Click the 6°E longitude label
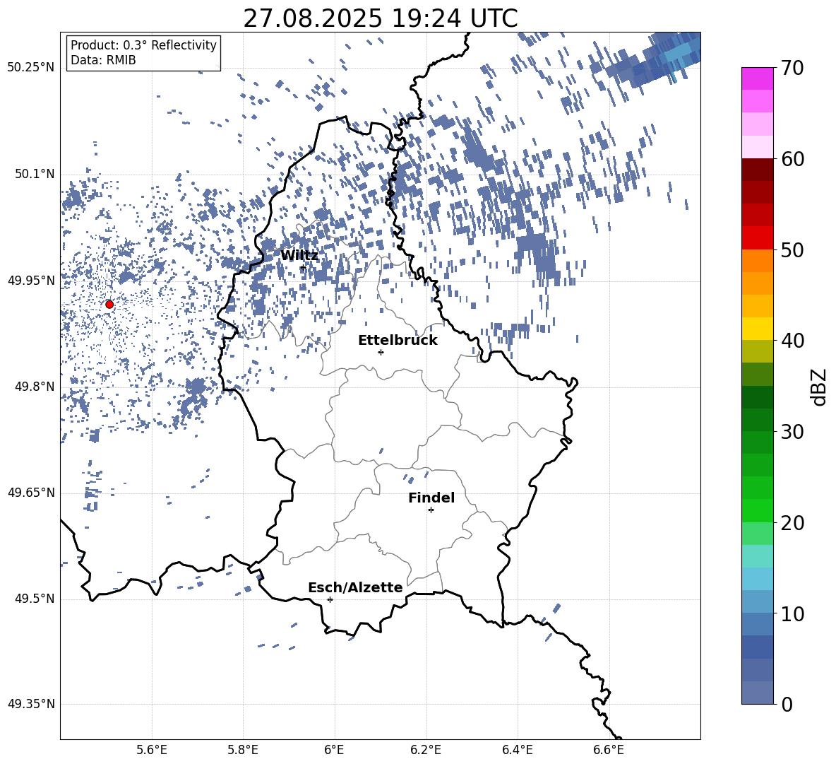 pos(334,750)
